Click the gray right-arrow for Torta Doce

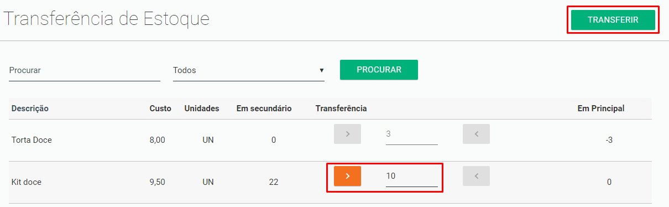coord(347,134)
